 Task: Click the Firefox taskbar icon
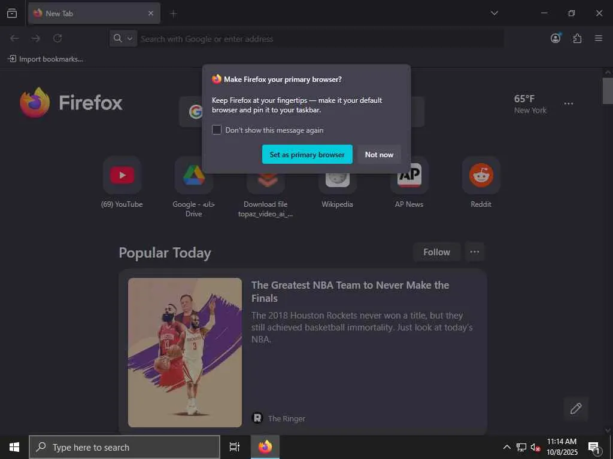point(265,447)
